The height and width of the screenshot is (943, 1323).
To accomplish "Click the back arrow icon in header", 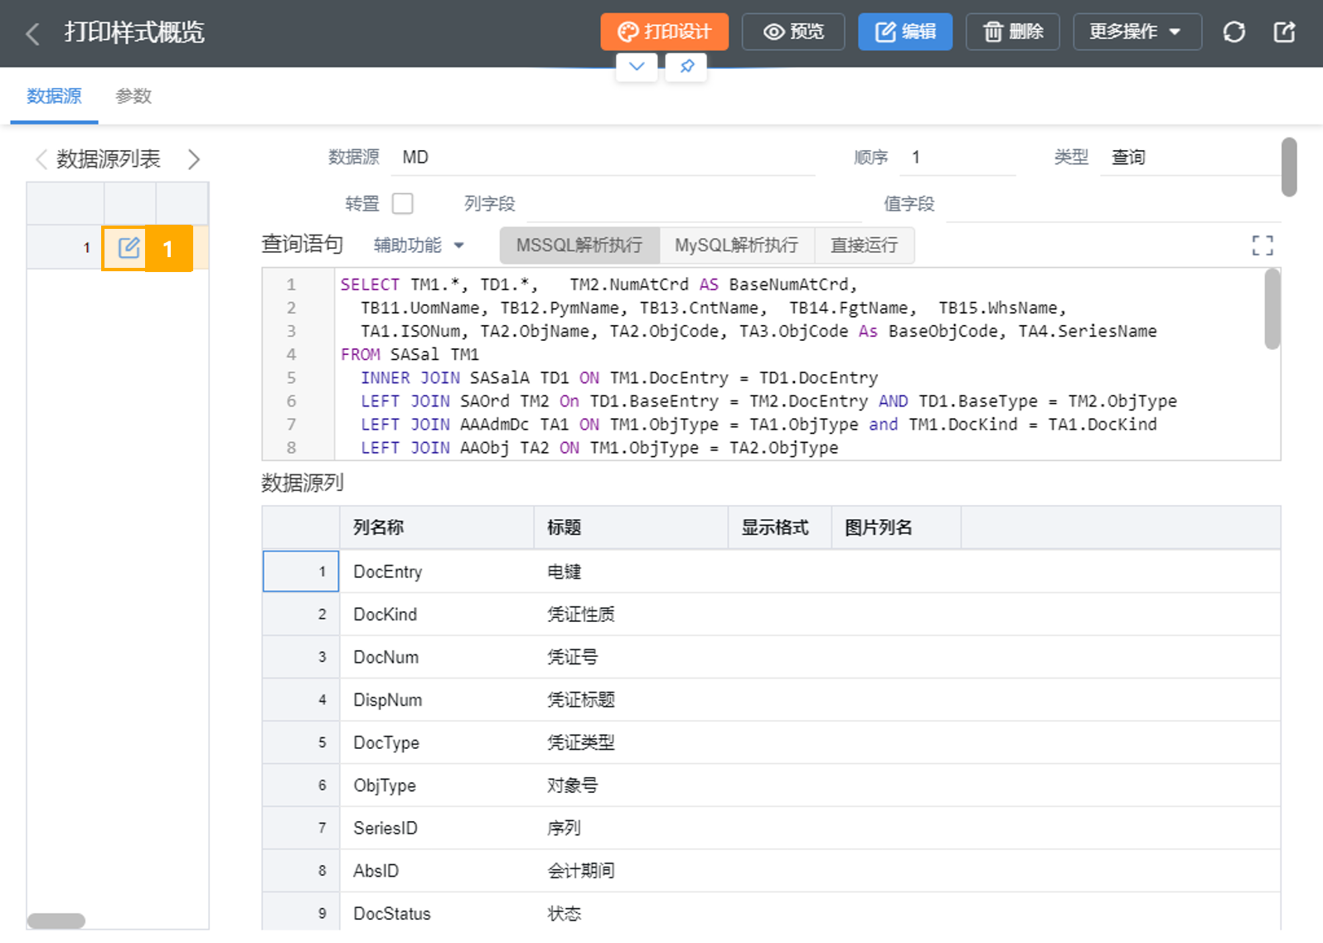I will point(33,33).
